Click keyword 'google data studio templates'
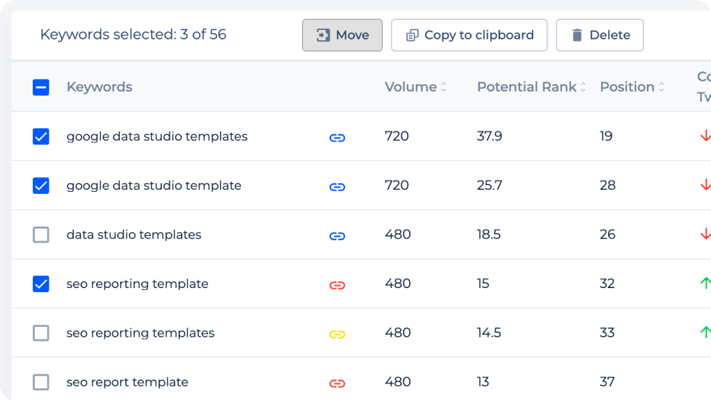This screenshot has height=401, width=711. (x=157, y=136)
